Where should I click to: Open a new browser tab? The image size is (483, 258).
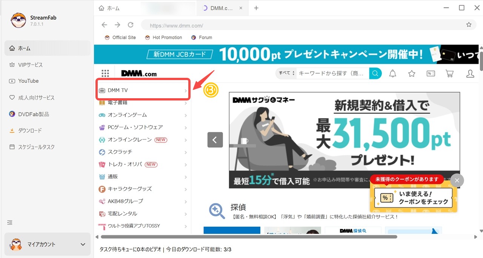256,7
